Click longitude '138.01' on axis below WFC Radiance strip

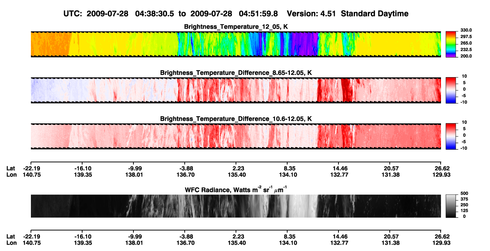135,242
